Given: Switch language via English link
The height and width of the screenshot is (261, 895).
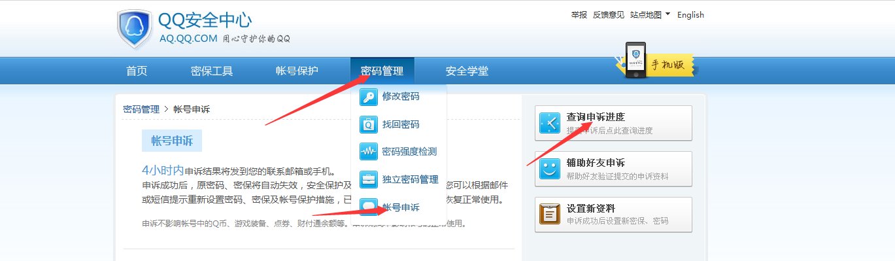Looking at the screenshot, I should pyautogui.click(x=690, y=14).
